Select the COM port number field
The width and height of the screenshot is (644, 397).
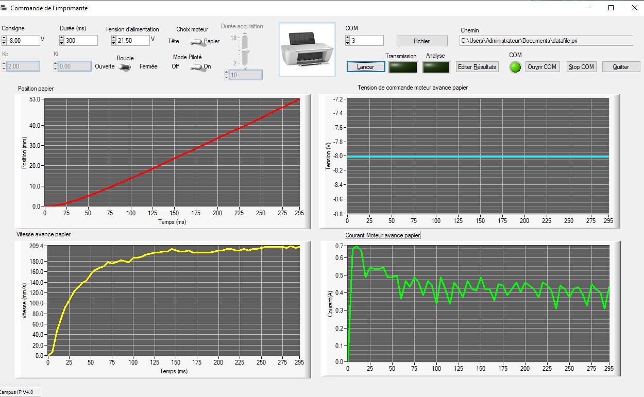click(x=367, y=40)
